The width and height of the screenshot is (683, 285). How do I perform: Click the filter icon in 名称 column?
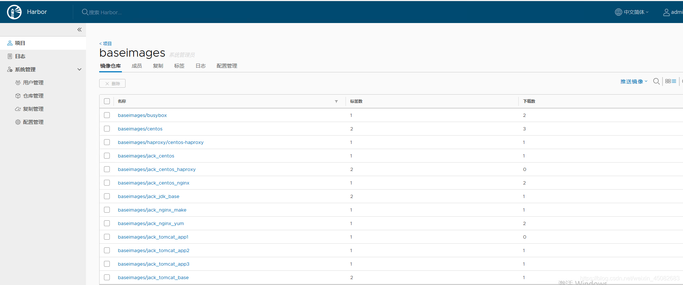coord(336,101)
